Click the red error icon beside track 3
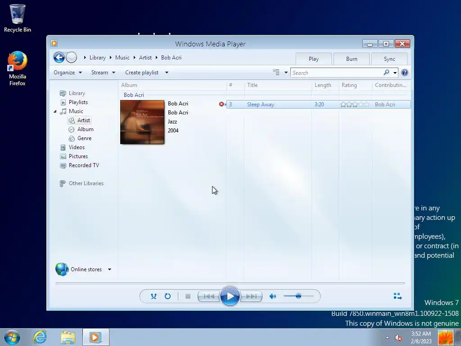Image resolution: width=461 pixels, height=346 pixels. click(x=221, y=104)
